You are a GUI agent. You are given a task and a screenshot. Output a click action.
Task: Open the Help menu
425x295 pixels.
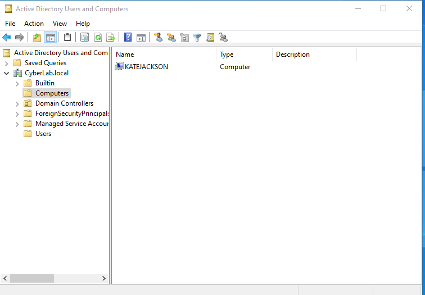coord(83,24)
